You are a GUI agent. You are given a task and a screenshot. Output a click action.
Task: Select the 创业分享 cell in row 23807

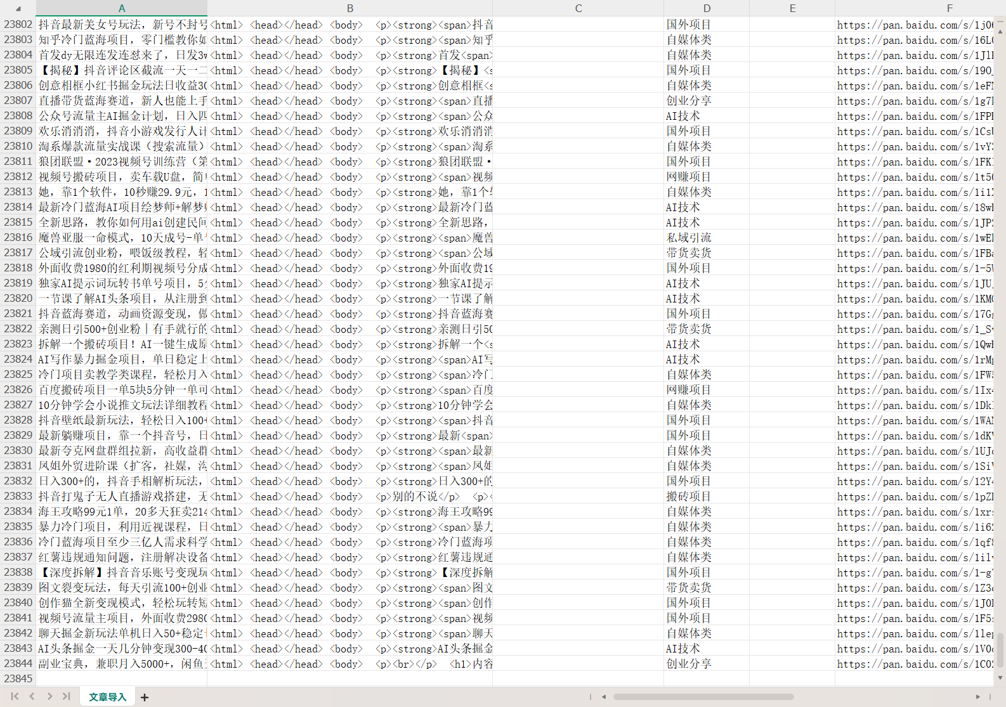(707, 100)
